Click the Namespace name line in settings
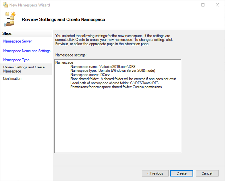 tap(103, 67)
